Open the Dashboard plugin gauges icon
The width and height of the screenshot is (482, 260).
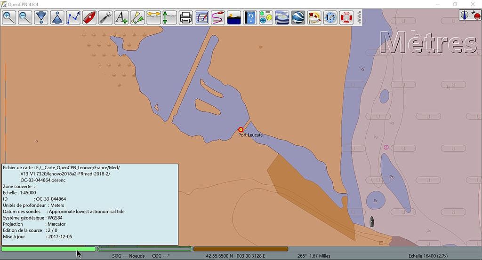266,17
